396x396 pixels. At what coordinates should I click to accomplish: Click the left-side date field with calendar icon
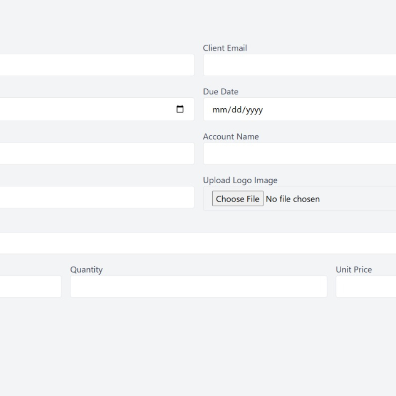click(x=84, y=109)
